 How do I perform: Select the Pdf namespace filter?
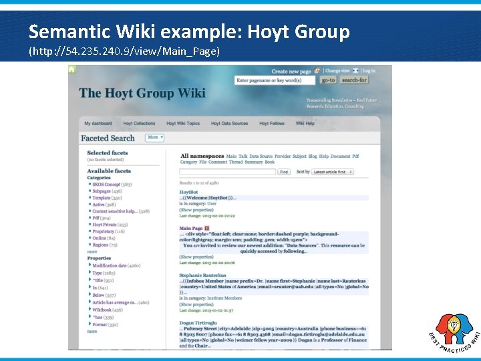[355, 156]
